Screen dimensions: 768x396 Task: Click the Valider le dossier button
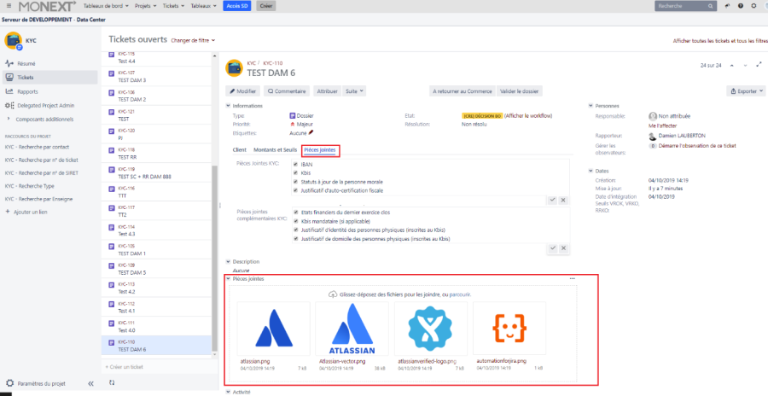[519, 90]
